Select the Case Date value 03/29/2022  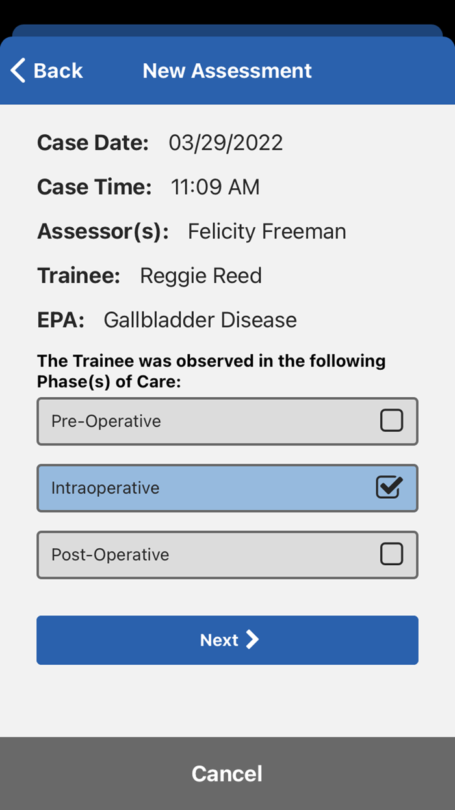click(x=224, y=142)
